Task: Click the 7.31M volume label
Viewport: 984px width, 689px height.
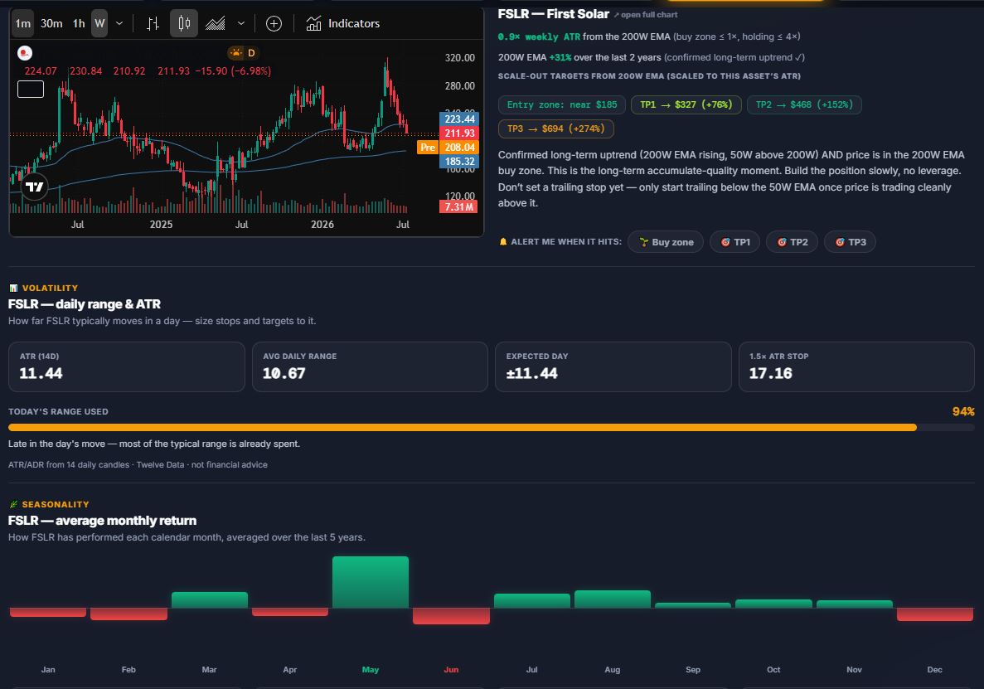Action: click(458, 206)
